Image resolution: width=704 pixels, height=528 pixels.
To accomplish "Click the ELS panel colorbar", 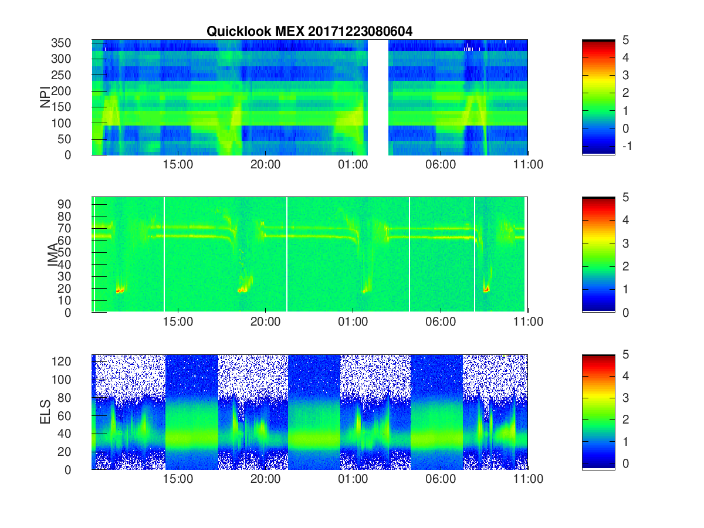I will [x=598, y=412].
